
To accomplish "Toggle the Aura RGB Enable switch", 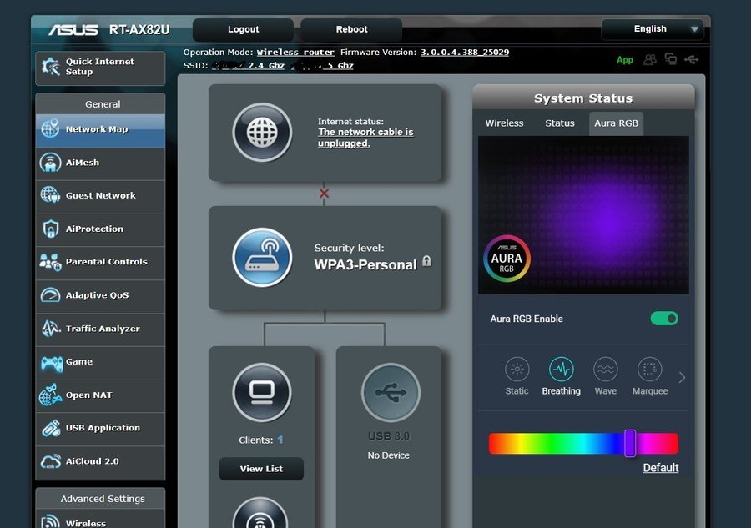I will 664,319.
